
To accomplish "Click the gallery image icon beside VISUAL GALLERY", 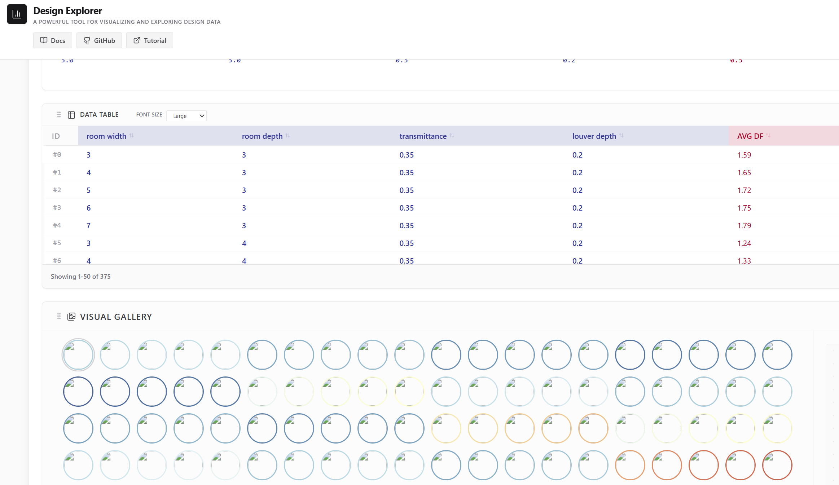I will 71,317.
